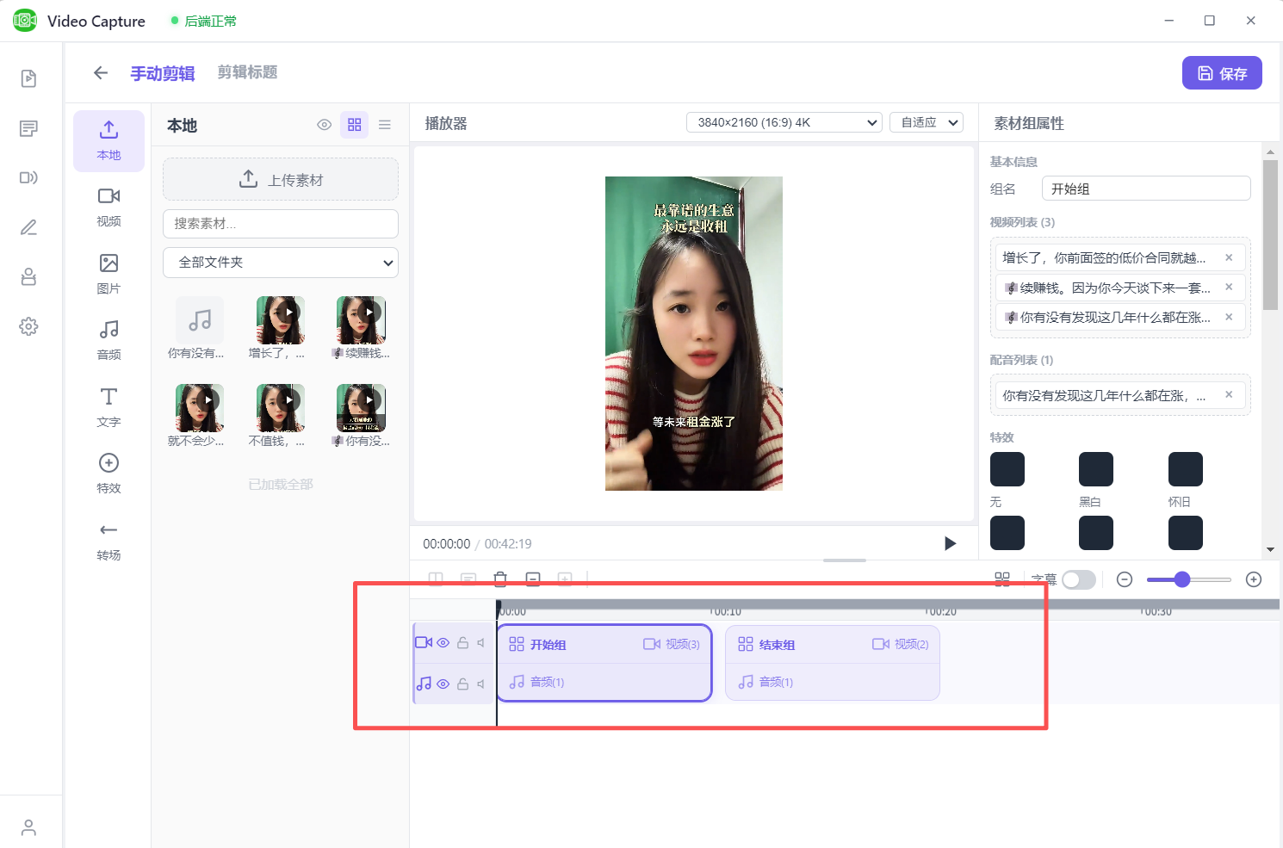Toggle the 字幕 subtitle switch
The height and width of the screenshot is (848, 1283).
pos(1079,579)
